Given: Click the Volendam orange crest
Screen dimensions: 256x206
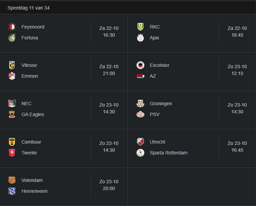Looking at the screenshot, I should [x=12, y=180].
